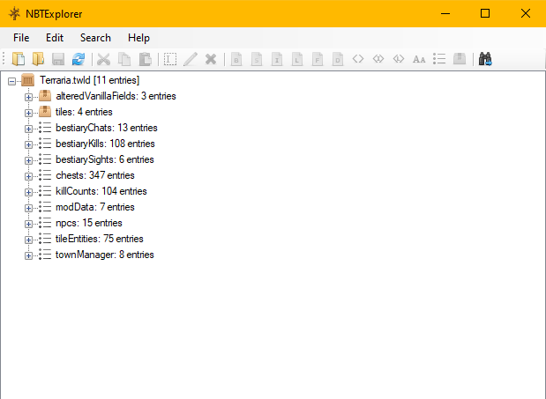The image size is (546, 399).
Task: Click the Open Folder toolbar icon
Action: click(38, 59)
